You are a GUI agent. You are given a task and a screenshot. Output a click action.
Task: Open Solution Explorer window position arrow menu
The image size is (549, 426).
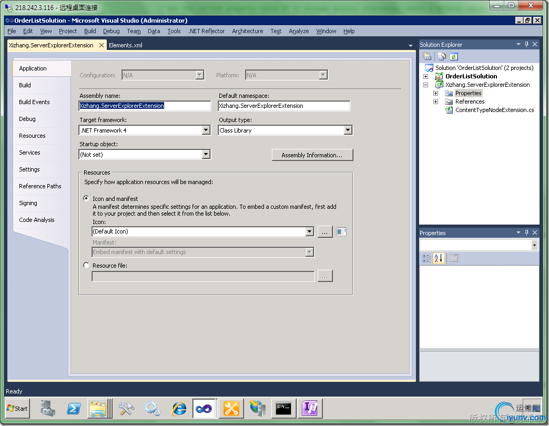(x=518, y=45)
